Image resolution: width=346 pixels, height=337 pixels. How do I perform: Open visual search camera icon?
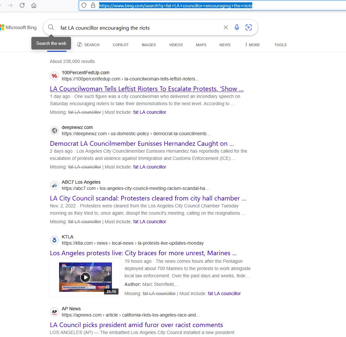coord(249,27)
